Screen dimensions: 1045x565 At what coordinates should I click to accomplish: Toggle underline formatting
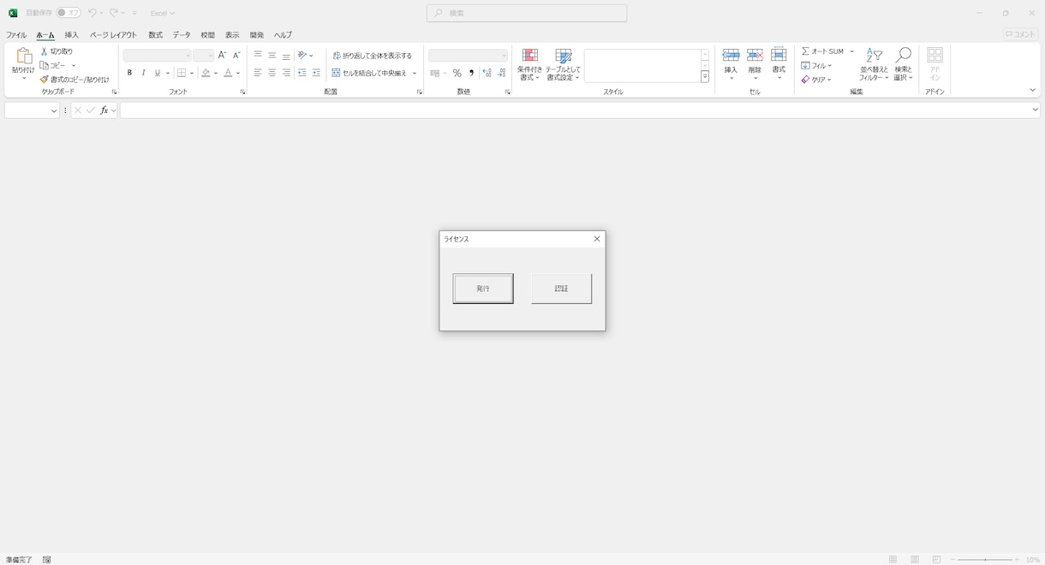pyautogui.click(x=158, y=73)
